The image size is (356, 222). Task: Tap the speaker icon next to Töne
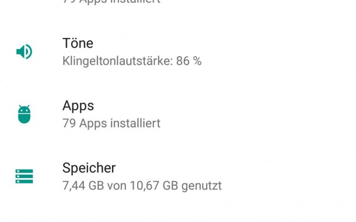[25, 51]
